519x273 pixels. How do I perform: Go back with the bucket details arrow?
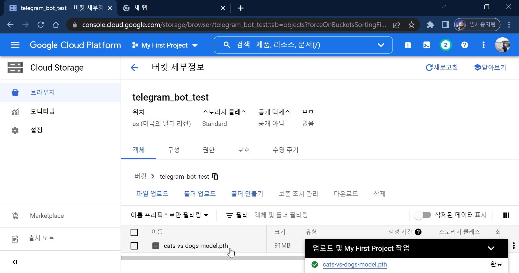click(x=134, y=68)
